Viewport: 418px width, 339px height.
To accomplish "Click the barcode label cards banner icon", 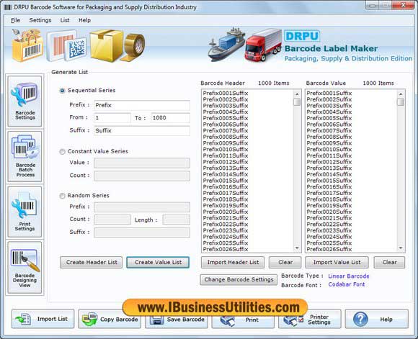I will coord(67,45).
